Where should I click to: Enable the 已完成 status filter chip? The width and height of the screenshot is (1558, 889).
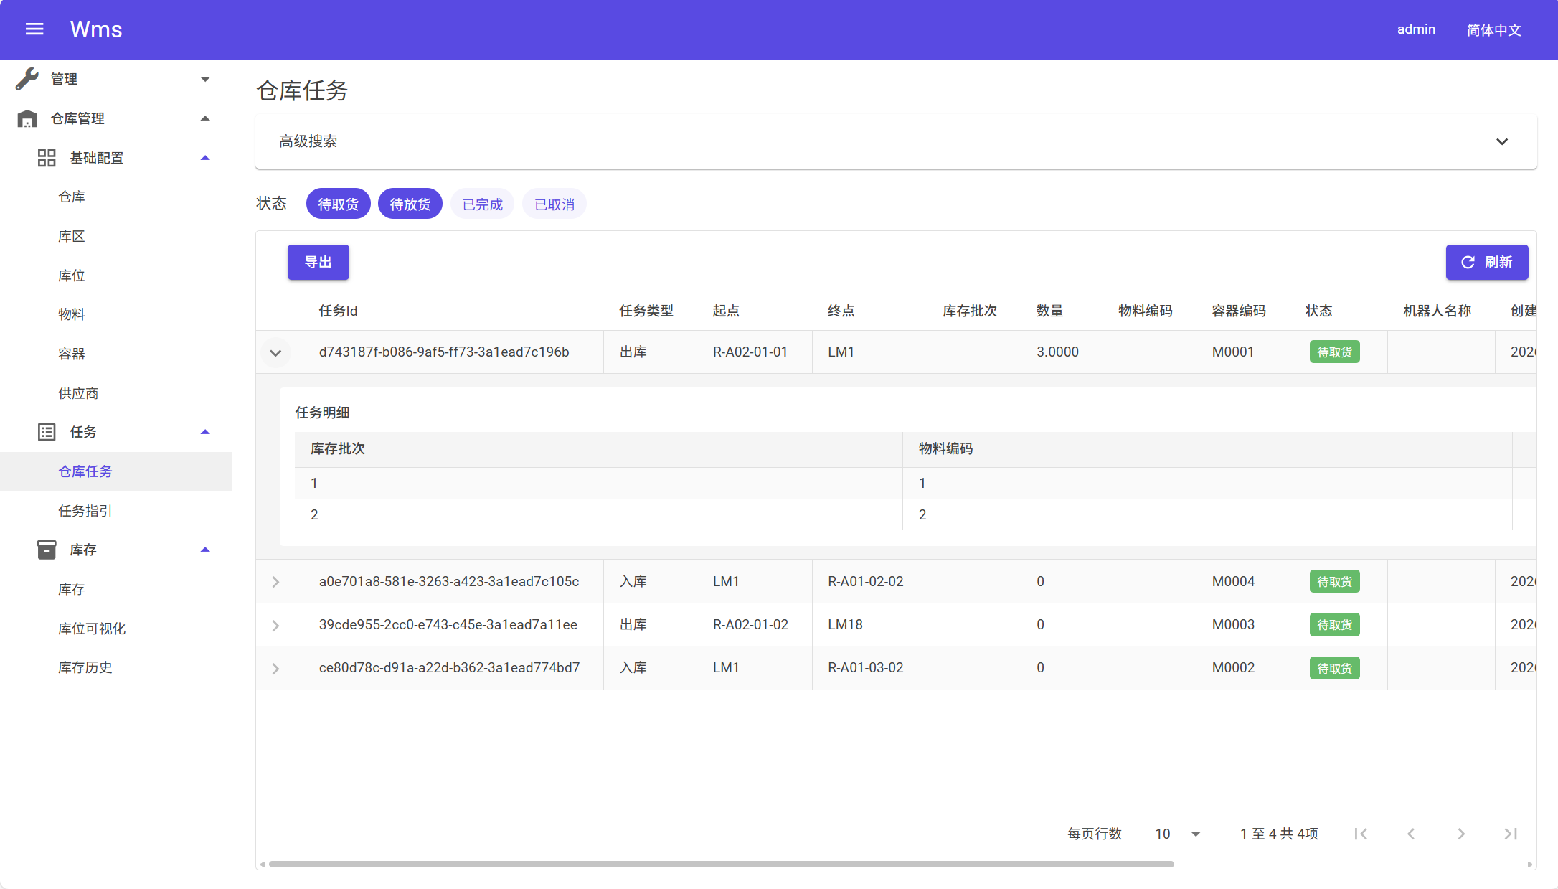[x=483, y=204]
